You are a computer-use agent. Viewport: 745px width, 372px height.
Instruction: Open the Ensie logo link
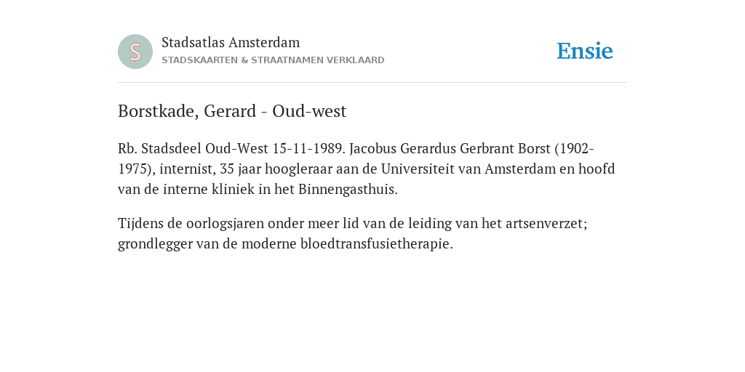585,51
